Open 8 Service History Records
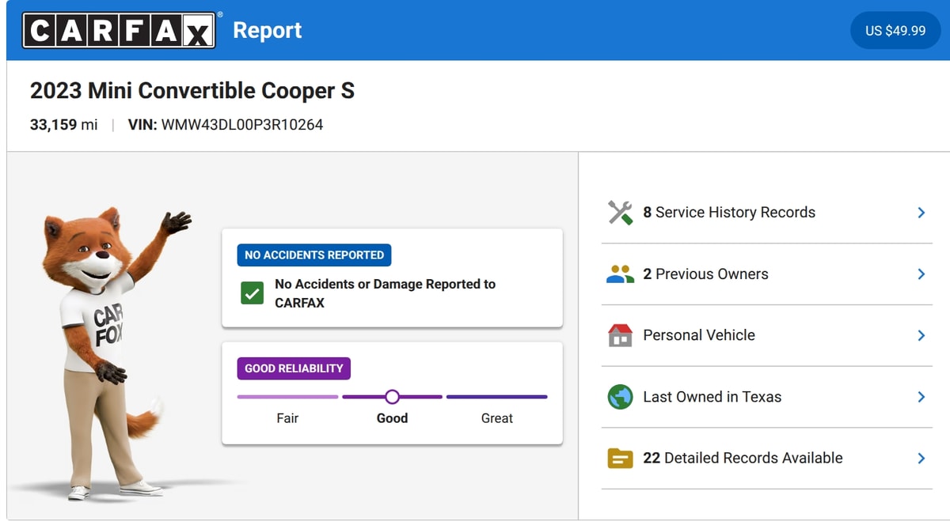Viewport: 950px width, 521px height. click(766, 213)
